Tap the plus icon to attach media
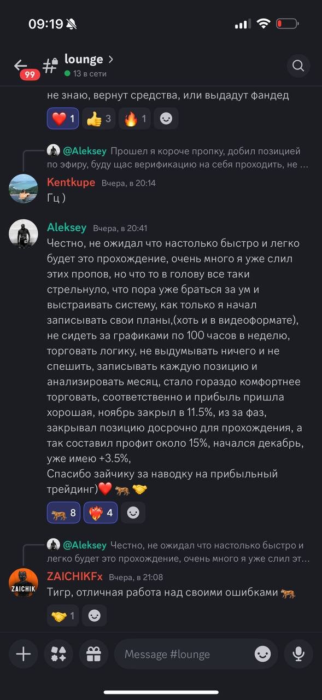This screenshot has height=700, width=322. pos(24,654)
